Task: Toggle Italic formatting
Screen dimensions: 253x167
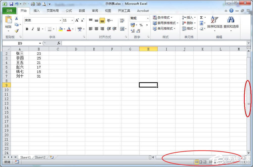Action: [x=33, y=29]
